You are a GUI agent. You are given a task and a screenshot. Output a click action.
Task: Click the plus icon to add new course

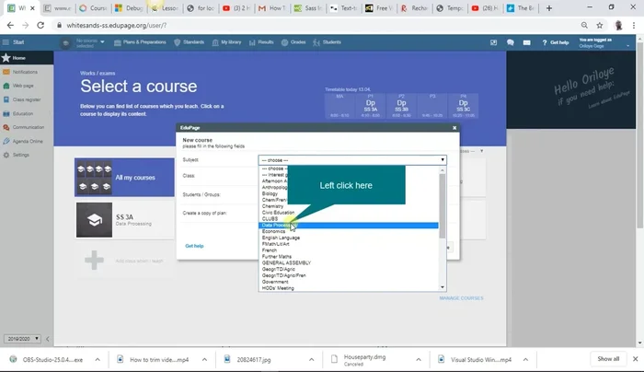tap(94, 262)
